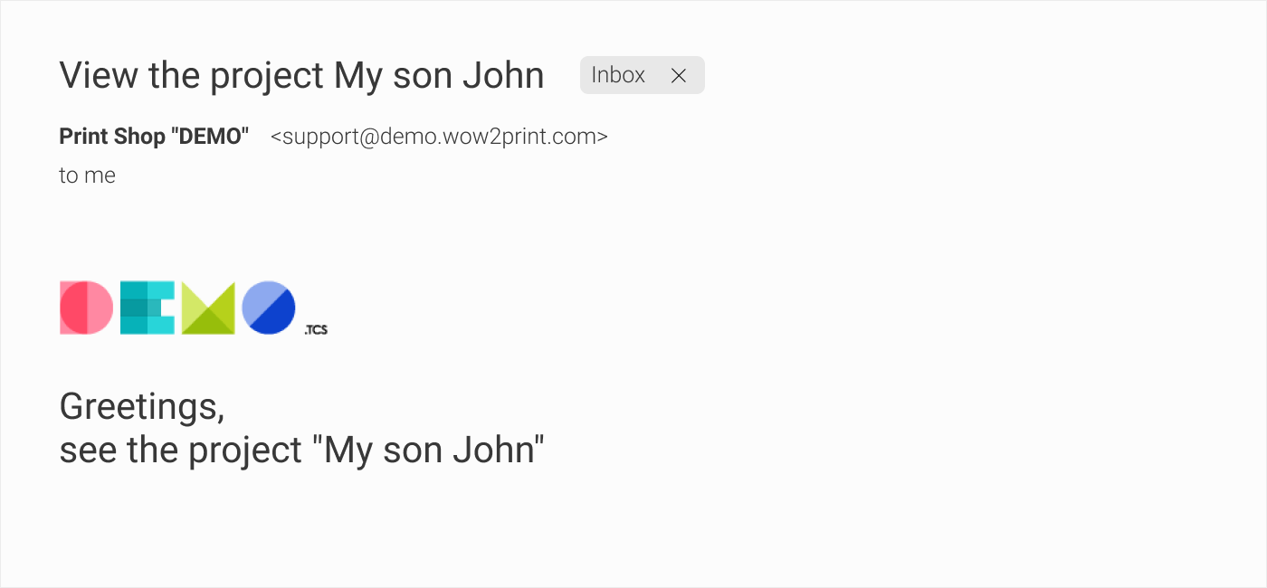Remove the Inbox label with the X
This screenshot has height=588, width=1267.
click(x=679, y=76)
